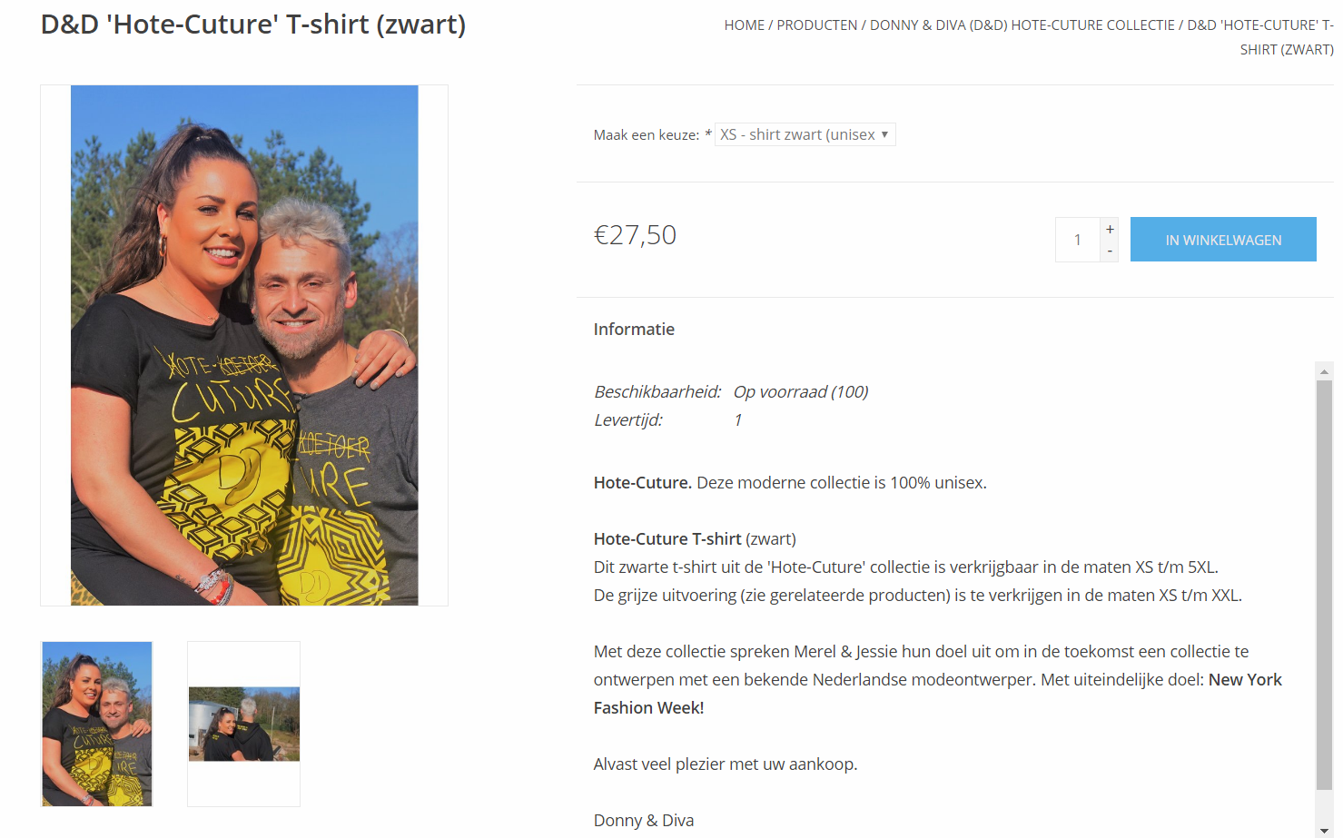Click the quantity input field
1343x838 pixels.
[x=1078, y=240]
